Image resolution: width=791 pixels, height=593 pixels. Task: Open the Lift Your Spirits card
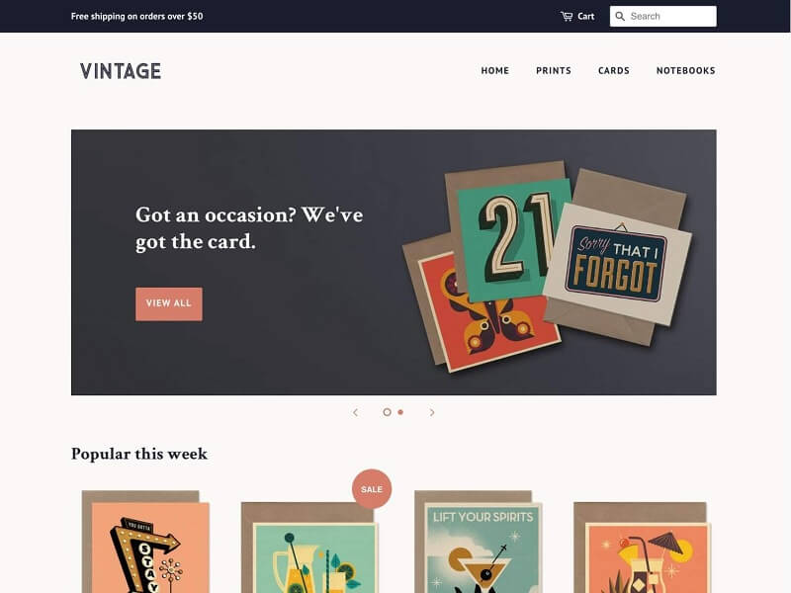point(478,542)
